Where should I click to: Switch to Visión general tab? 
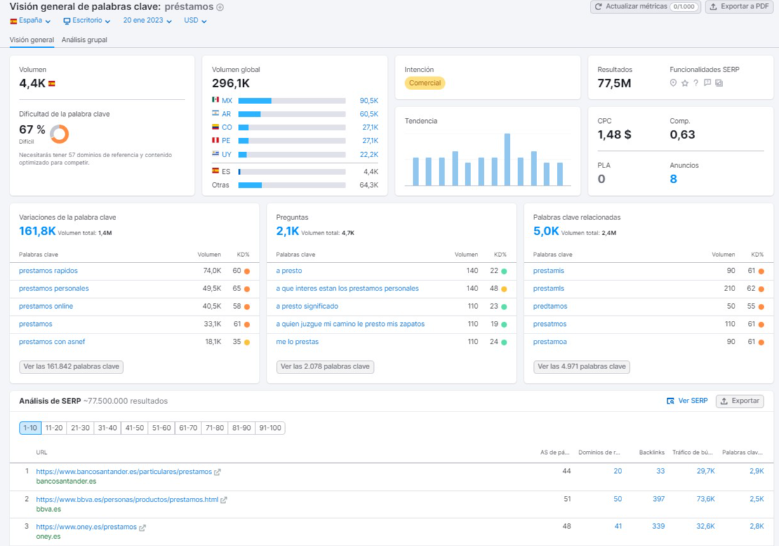click(32, 39)
